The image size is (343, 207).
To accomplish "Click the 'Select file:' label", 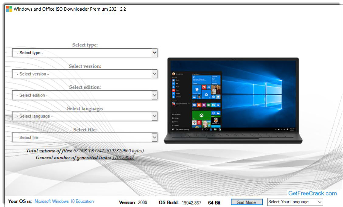I will 85,130.
